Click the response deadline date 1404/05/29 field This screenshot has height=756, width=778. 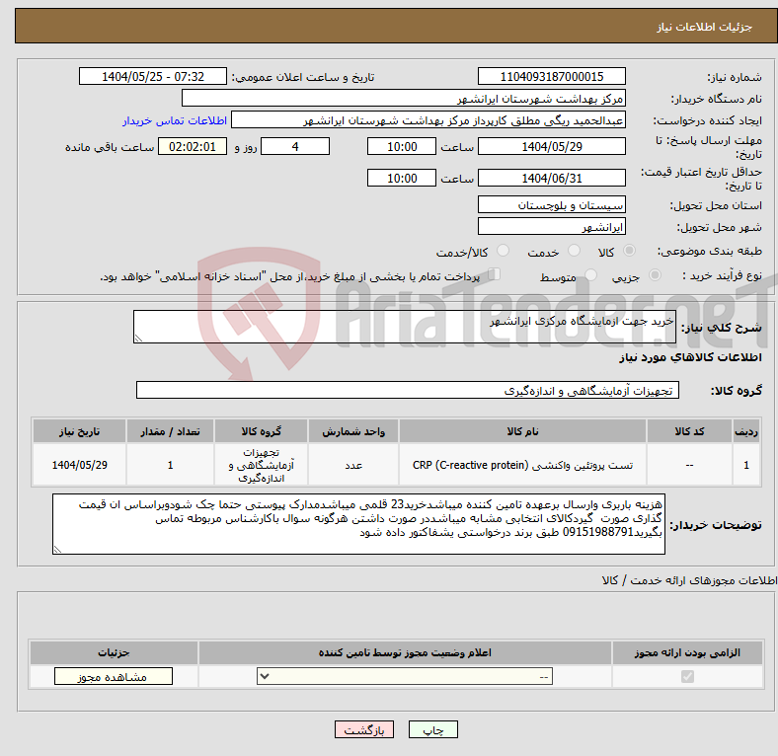coord(551,146)
